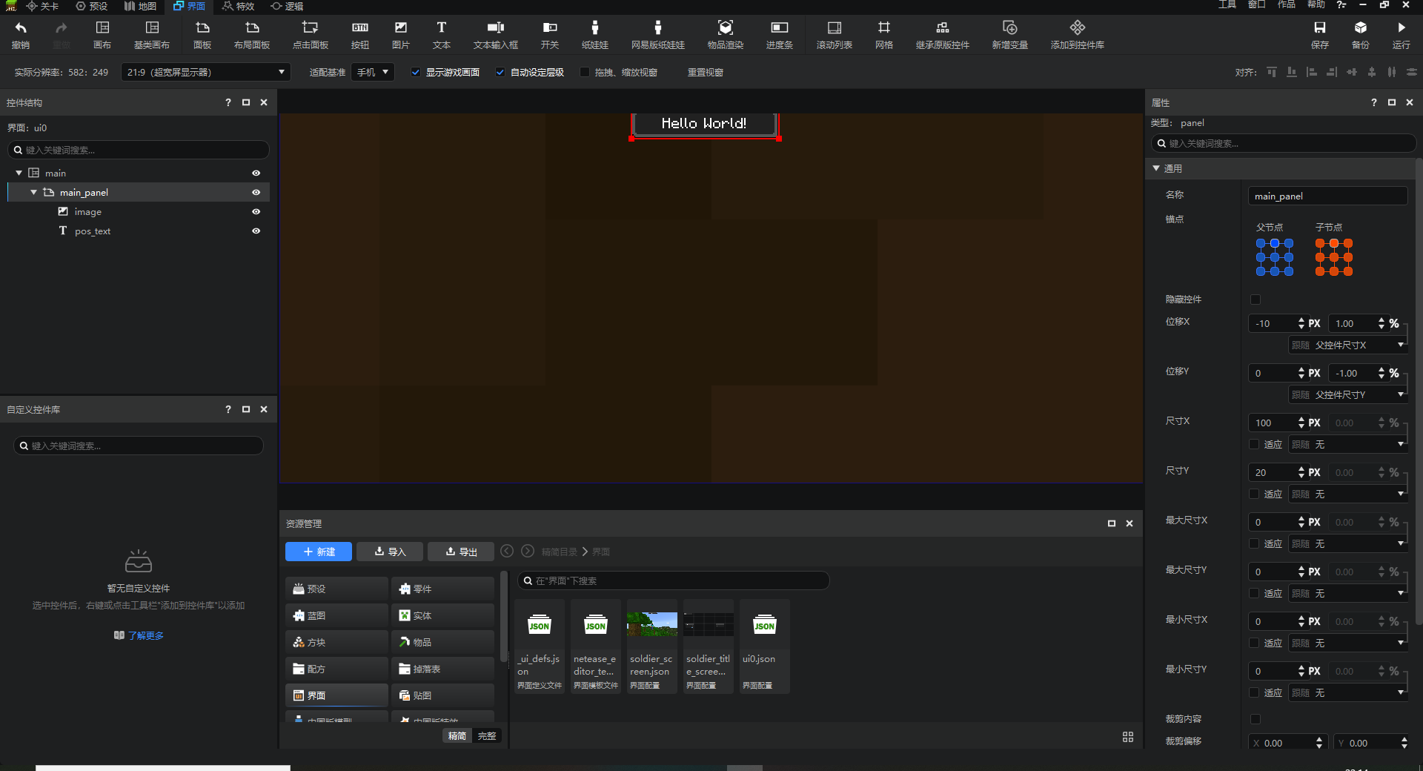Toggle the 显示游戏画面 checkbox
1423x771 pixels.
(416, 73)
